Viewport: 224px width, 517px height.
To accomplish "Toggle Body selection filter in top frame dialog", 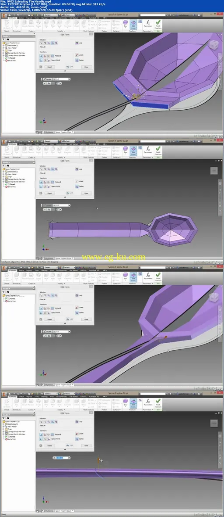I will point(56,43).
